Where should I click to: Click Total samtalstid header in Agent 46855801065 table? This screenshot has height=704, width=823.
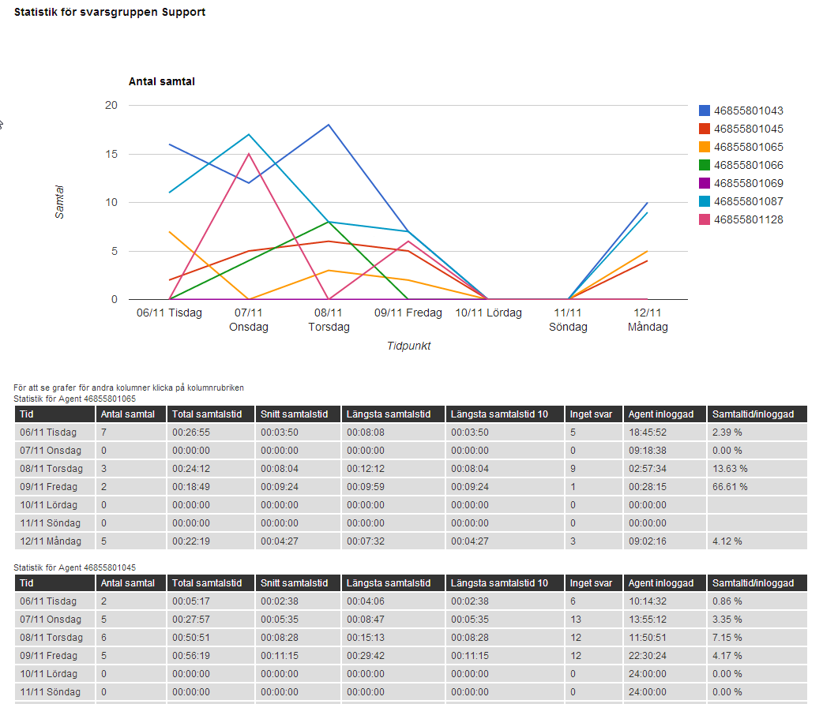click(211, 414)
